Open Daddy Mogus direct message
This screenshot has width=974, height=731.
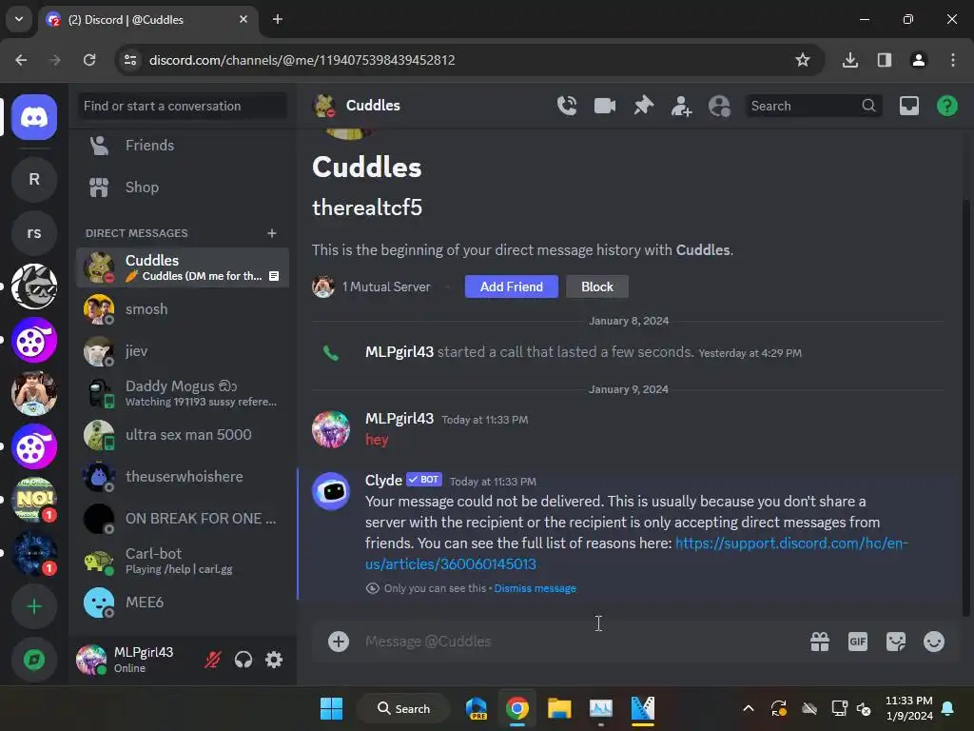pyautogui.click(x=182, y=393)
